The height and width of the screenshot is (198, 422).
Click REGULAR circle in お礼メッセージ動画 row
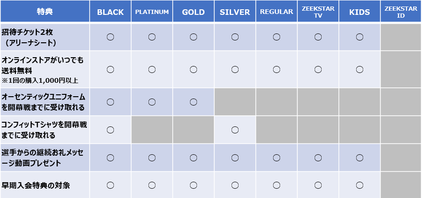click(276, 158)
